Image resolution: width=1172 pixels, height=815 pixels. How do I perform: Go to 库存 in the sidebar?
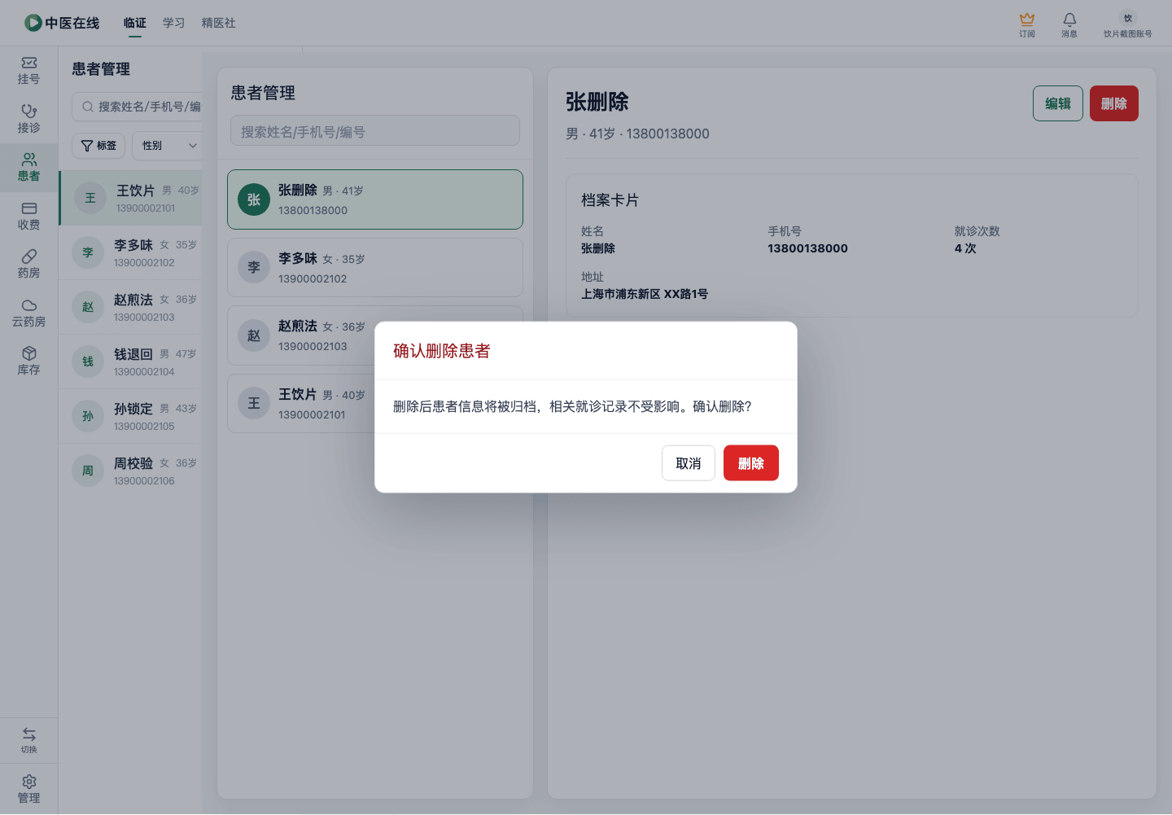point(28,361)
